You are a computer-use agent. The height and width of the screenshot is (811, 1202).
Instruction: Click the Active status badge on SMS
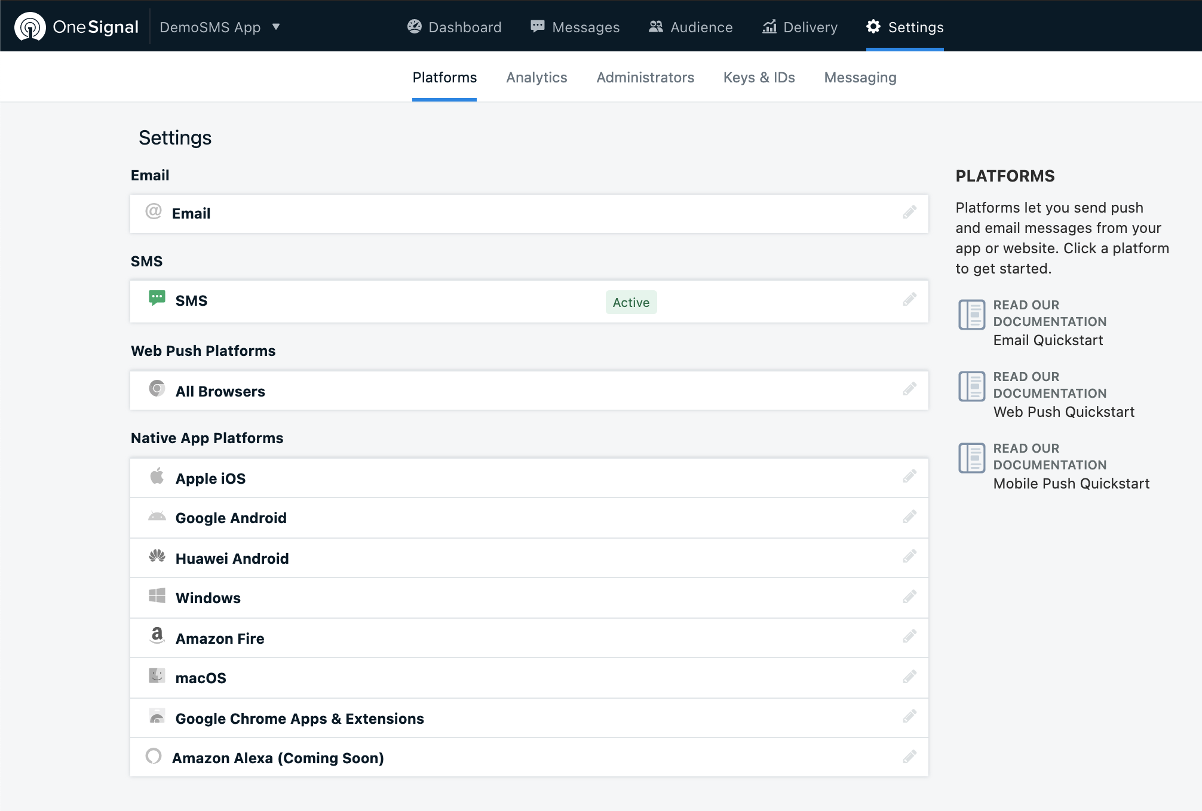click(631, 302)
